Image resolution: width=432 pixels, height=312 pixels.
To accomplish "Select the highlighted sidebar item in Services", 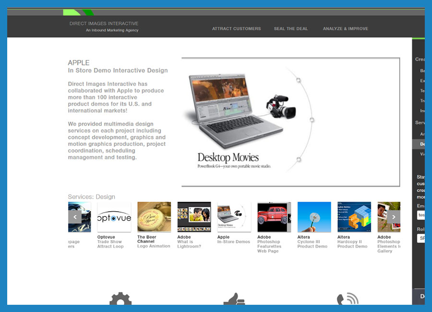I will [419, 144].
